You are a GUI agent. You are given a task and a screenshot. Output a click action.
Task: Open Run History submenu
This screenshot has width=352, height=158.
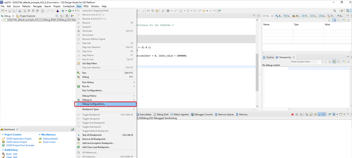pos(105,82)
